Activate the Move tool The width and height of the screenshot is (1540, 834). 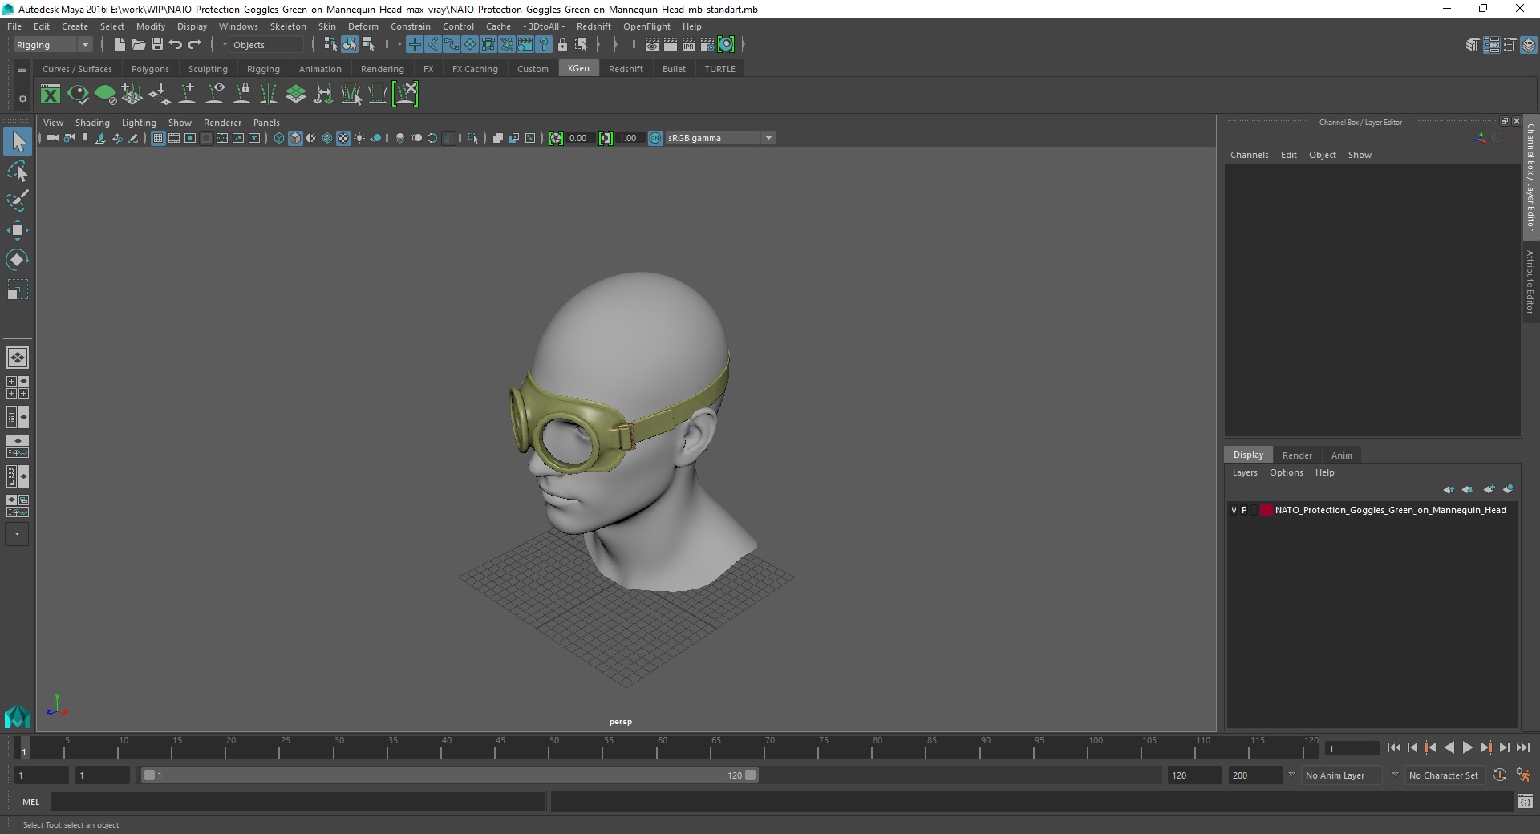(18, 230)
